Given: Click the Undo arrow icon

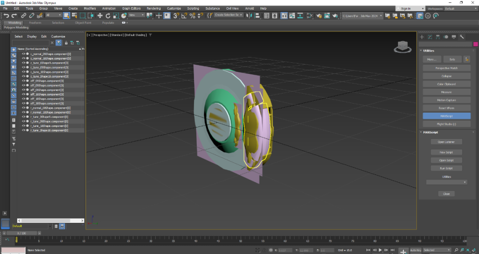Looking at the screenshot, I should tap(6, 16).
